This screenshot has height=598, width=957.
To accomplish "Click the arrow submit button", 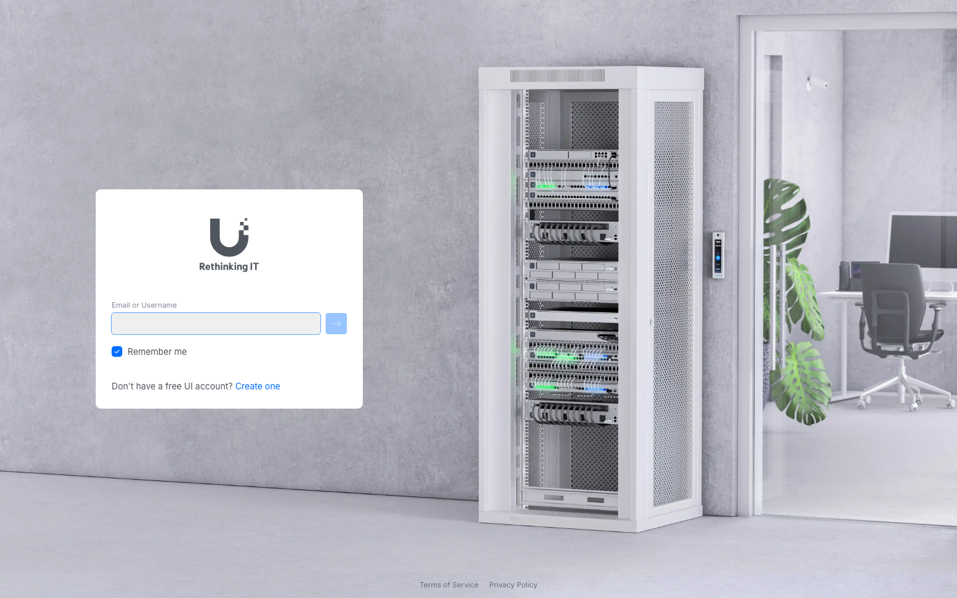I will tap(336, 324).
